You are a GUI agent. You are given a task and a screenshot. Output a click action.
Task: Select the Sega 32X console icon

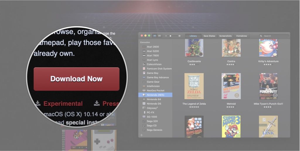point(144,121)
